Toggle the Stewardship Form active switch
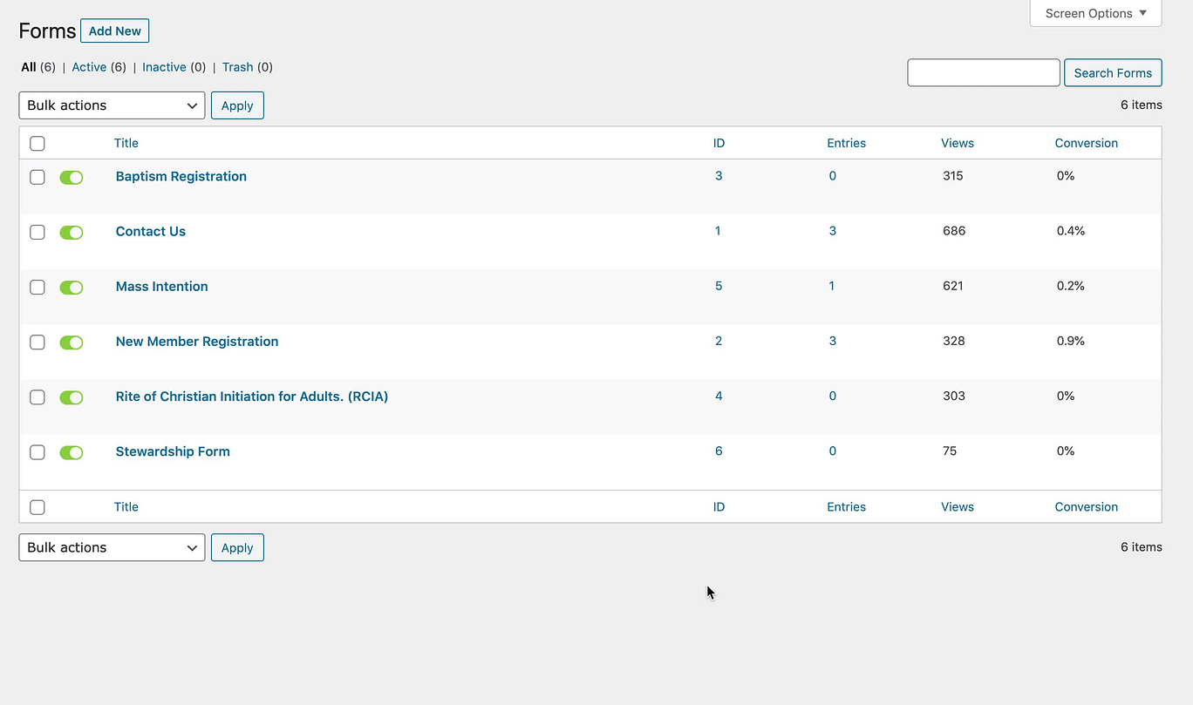This screenshot has height=705, width=1193. point(72,453)
